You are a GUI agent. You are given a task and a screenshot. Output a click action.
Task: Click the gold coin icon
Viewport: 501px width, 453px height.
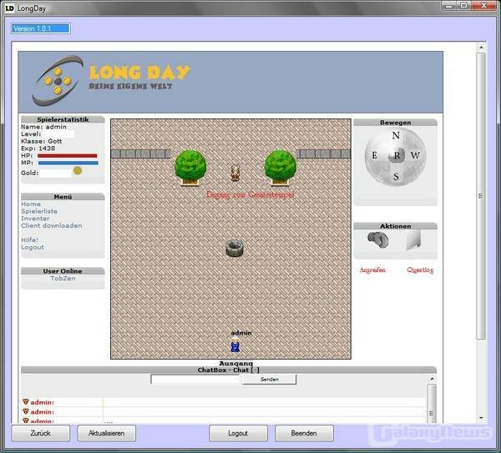tap(78, 170)
